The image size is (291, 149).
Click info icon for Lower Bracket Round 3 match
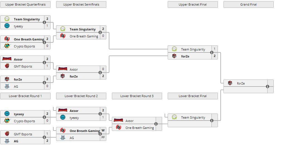156,124
